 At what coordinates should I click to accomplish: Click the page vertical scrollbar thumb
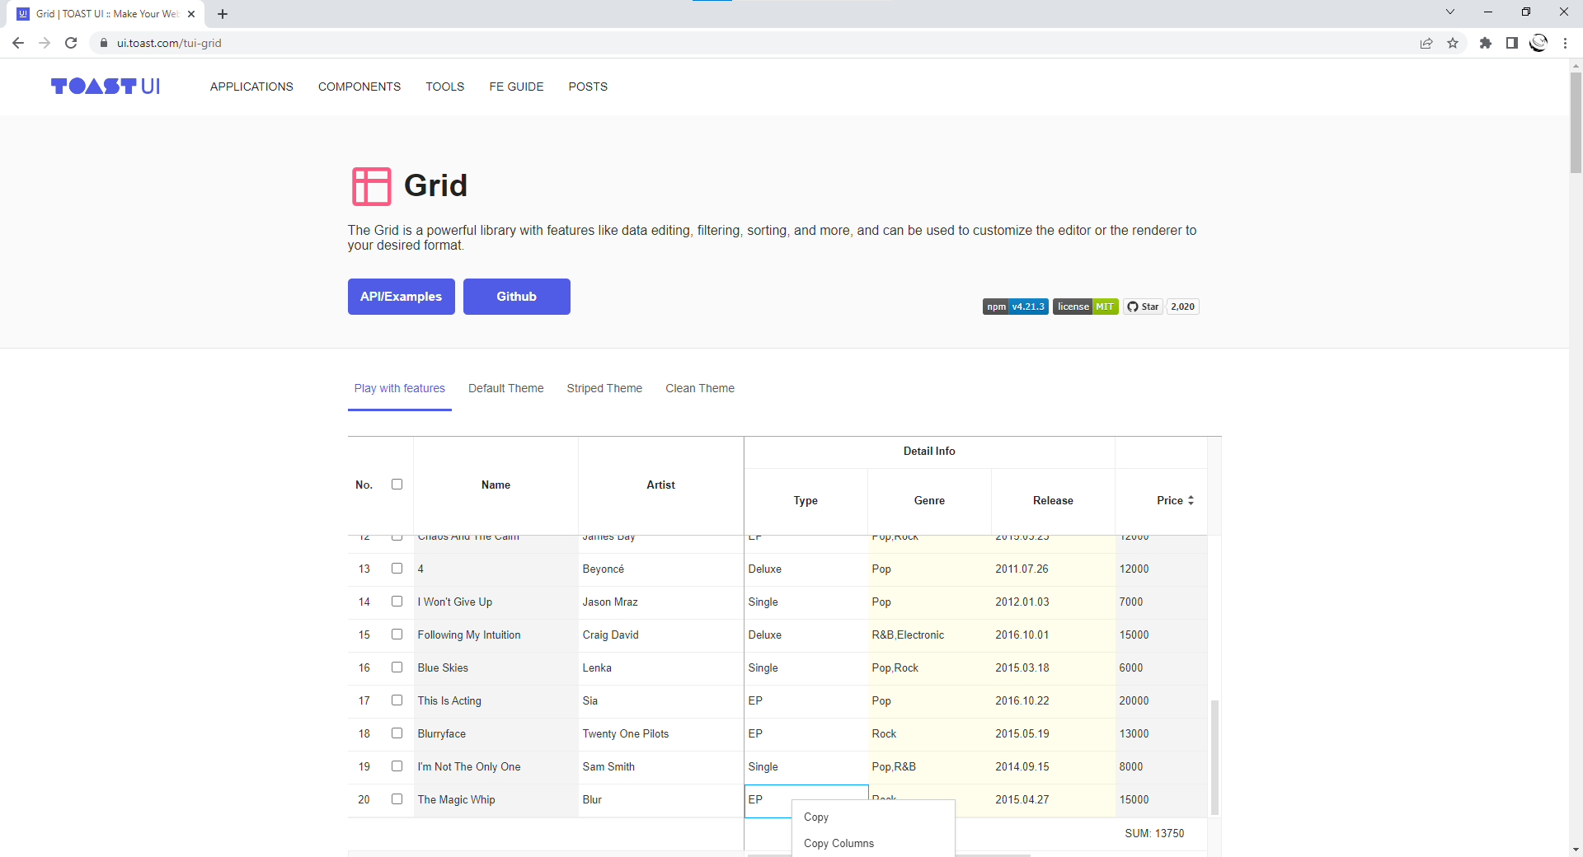[1576, 123]
